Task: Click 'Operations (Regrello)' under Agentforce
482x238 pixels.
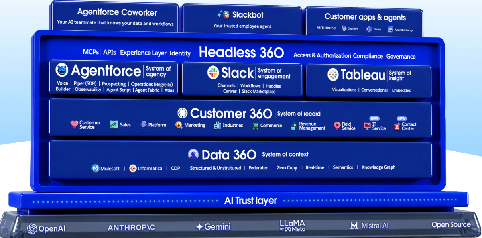Action: (152, 84)
